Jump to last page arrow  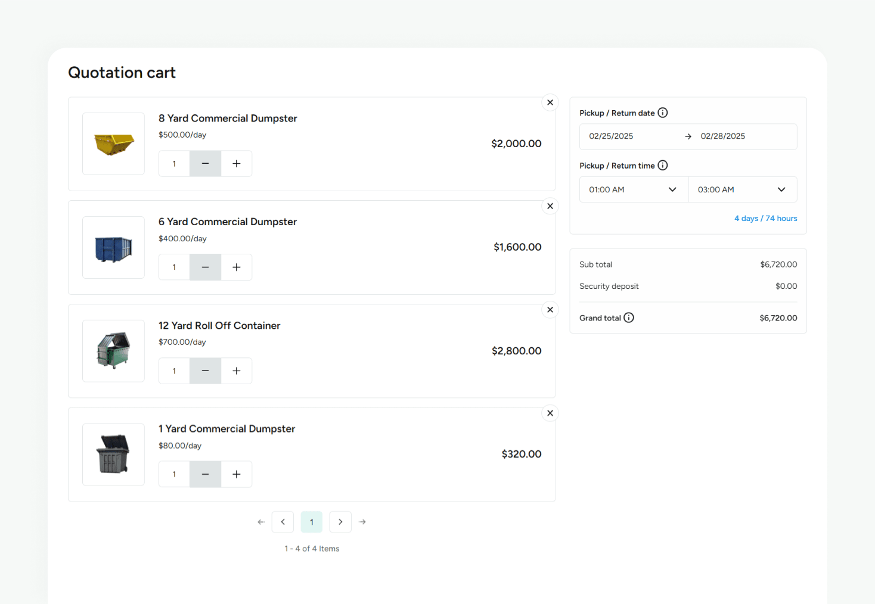point(362,522)
